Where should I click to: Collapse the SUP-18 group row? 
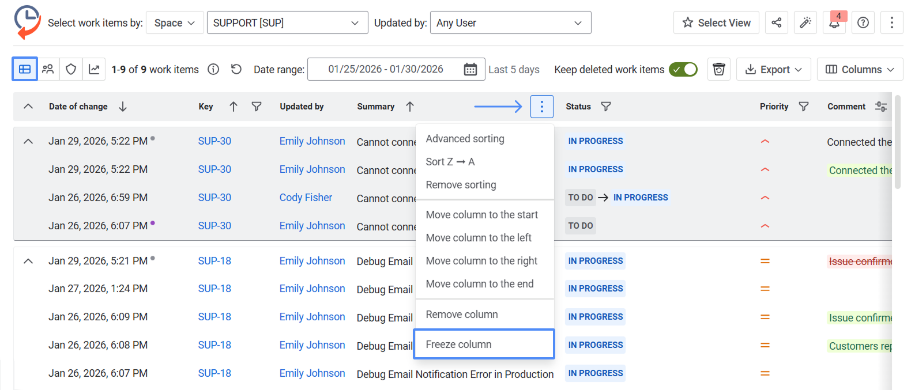pos(28,261)
